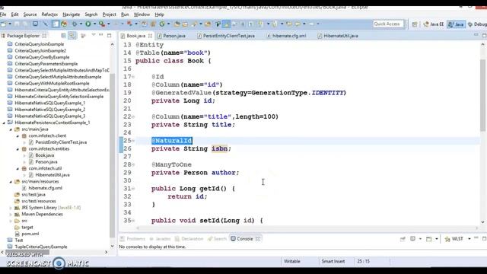487x274 pixels.
Task: Click the Pin Console icon
Action: click(x=403, y=239)
